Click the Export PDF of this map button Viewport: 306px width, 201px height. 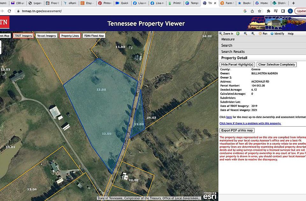(x=237, y=130)
